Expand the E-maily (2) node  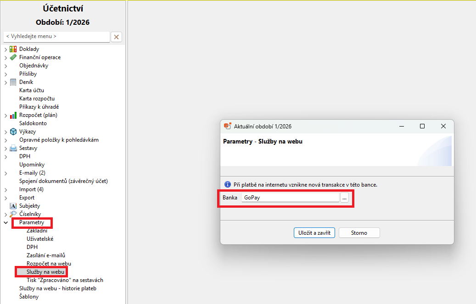coord(6,173)
